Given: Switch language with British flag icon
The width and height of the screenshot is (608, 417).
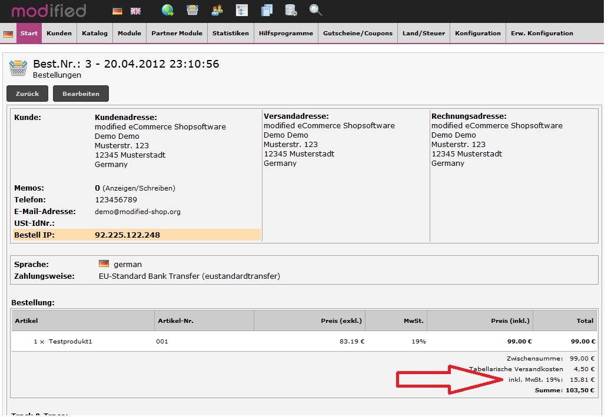Looking at the screenshot, I should [x=135, y=11].
